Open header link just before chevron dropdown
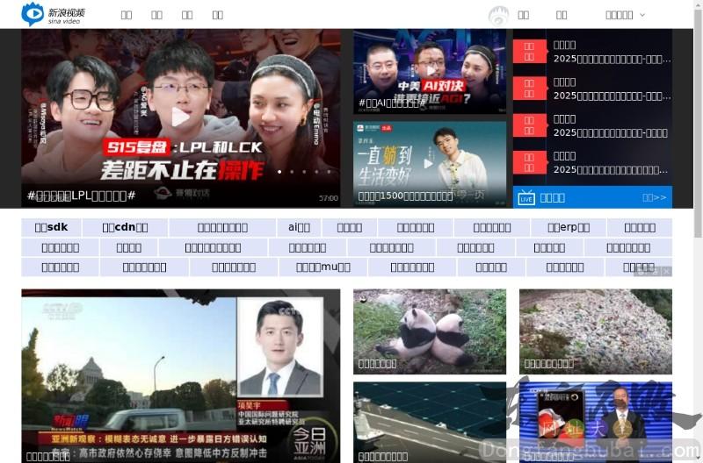Screen dimensions: 703x463 pyautogui.click(x=562, y=15)
